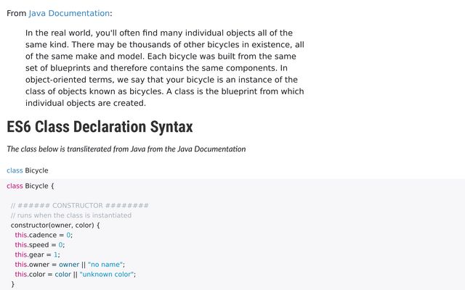Click the 'individual objects are created.' sentence end
The image size is (465, 290).
[x=86, y=103]
